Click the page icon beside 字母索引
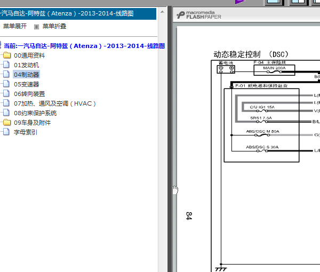The image size is (320, 272). (6, 132)
